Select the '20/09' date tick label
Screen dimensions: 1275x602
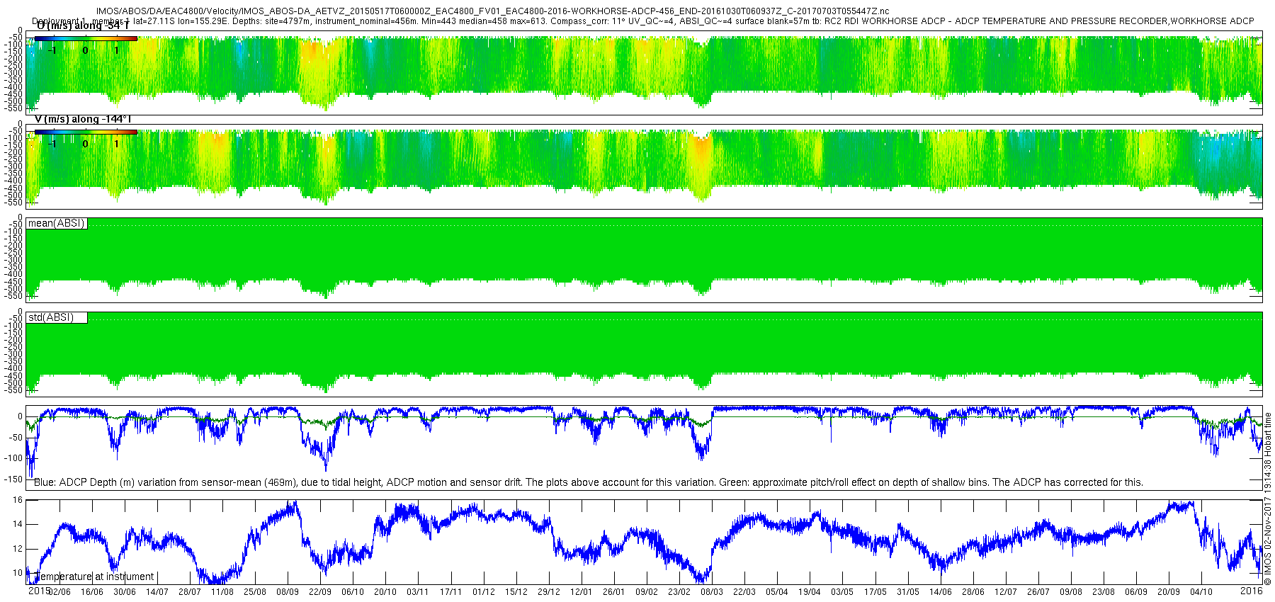pyautogui.click(x=1169, y=592)
